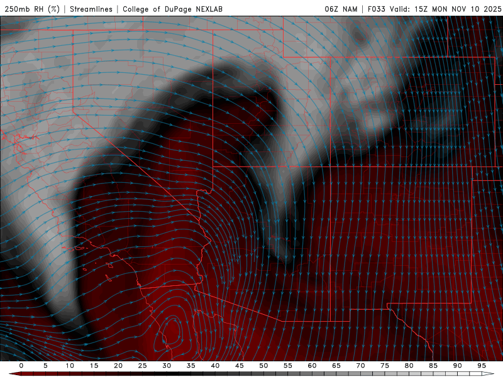This screenshot has height=377, width=503.
Task: Click "College of DuPage NEXLAB" header text
Action: [x=172, y=9]
